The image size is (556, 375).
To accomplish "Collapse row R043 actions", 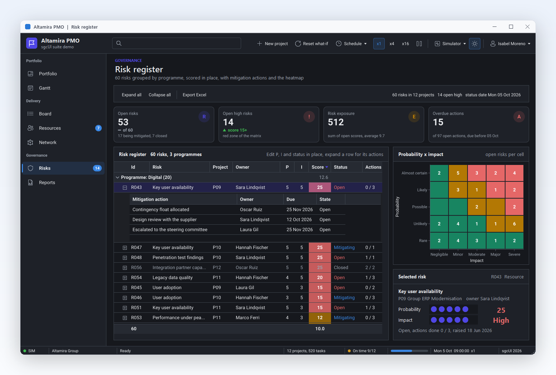I will tap(125, 187).
